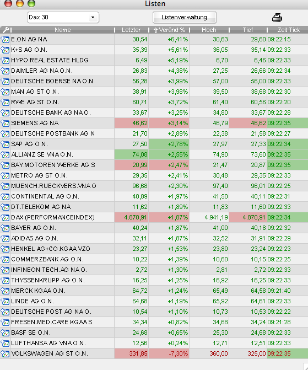Sort by the Zeit Tick column header
Viewport: 308px width, 370px height.
[288, 30]
